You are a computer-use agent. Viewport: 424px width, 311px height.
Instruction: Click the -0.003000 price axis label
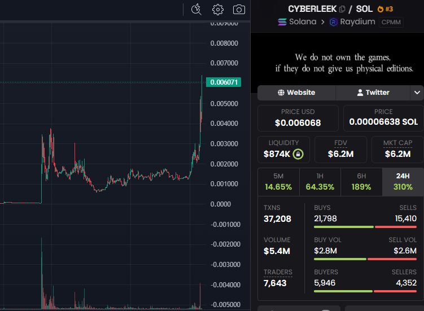(225, 265)
